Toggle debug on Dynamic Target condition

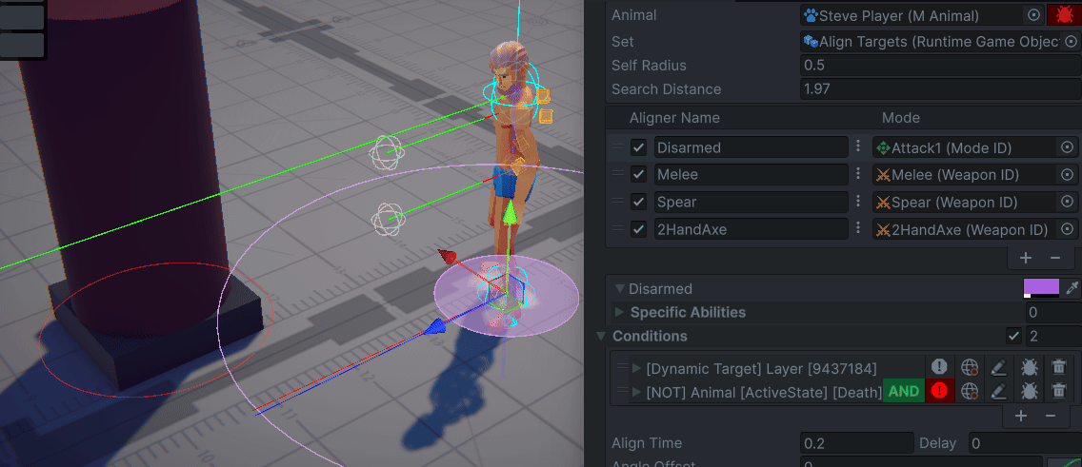coord(1029,367)
